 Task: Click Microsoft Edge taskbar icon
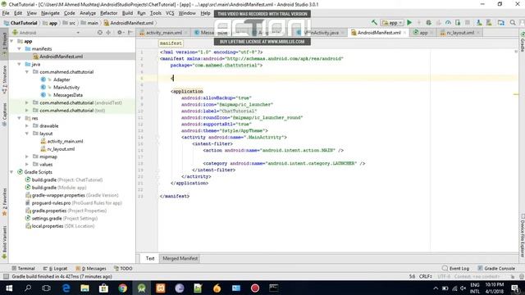tap(66, 288)
